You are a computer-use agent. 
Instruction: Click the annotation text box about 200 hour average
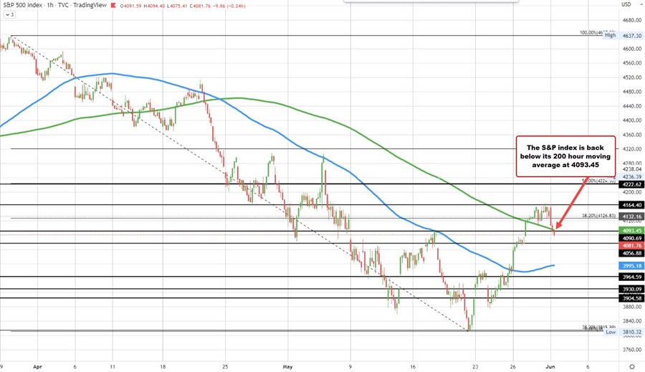tap(565, 156)
